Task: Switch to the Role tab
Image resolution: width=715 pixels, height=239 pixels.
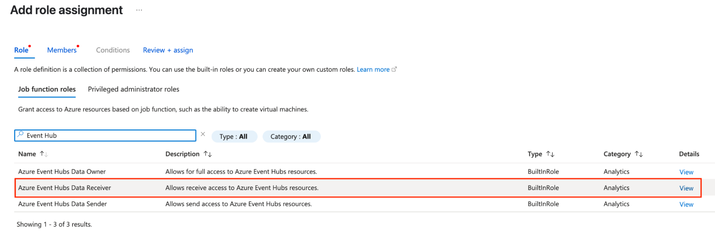Action: [x=21, y=50]
